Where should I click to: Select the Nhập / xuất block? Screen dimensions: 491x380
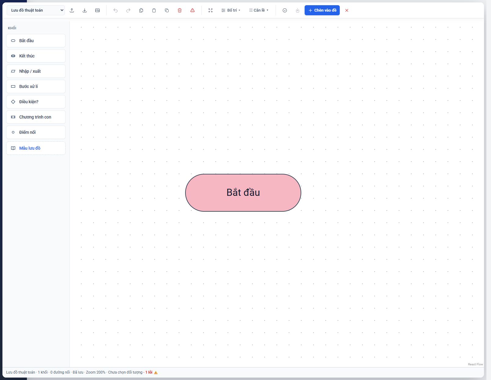(36, 71)
